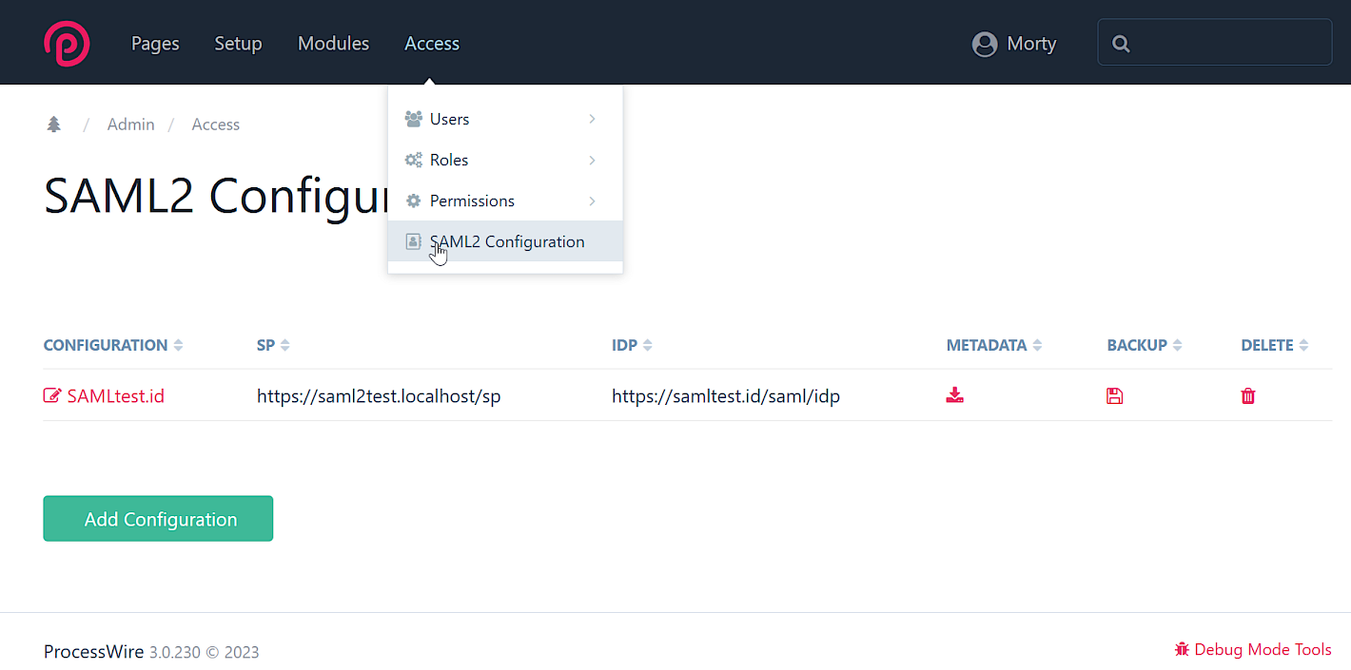
Task: Open the Access menu
Action: 432,44
